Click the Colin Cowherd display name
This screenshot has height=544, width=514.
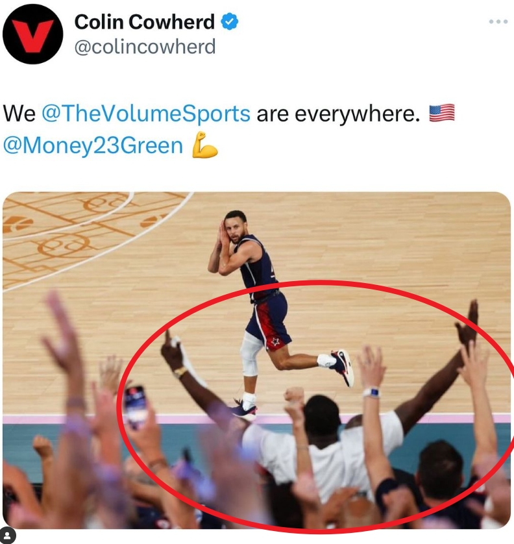(145, 22)
